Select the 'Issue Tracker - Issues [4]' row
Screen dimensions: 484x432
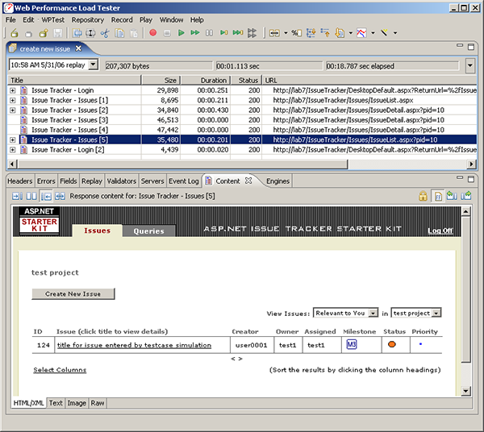242,130
